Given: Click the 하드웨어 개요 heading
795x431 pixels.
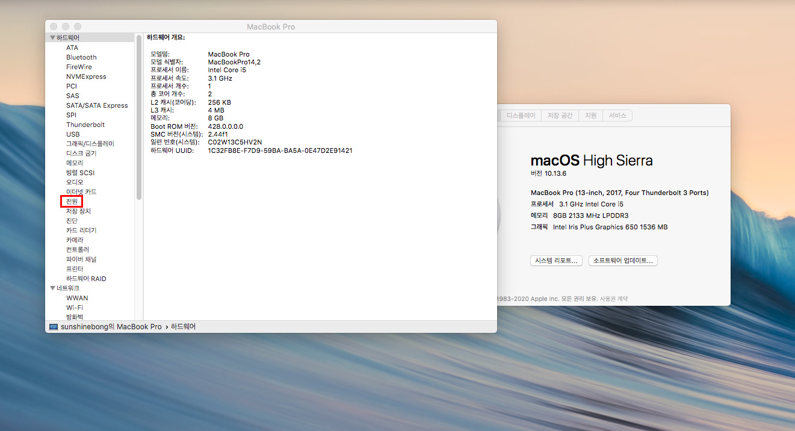Looking at the screenshot, I should point(165,37).
